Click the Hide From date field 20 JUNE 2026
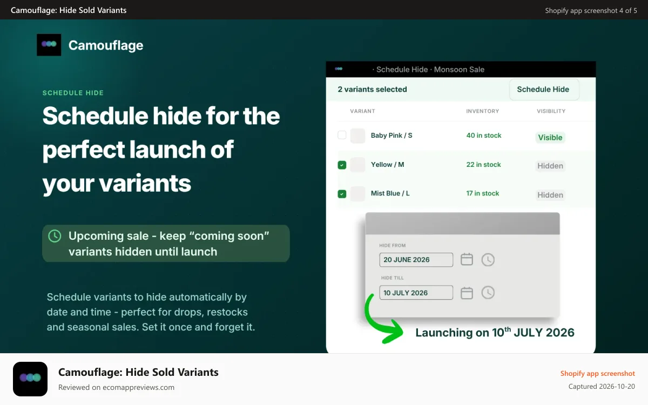Viewport: 648px width, 405px height. 416,260
